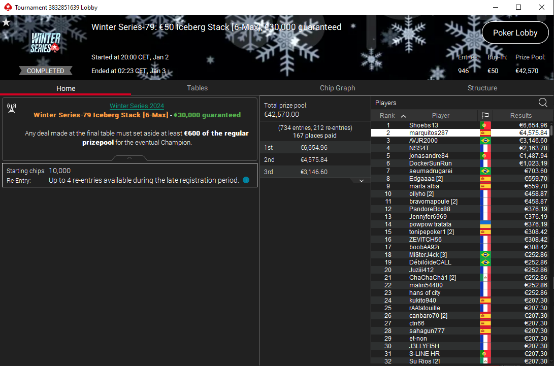Click the favorite star icon
554x366 pixels.
click(x=6, y=23)
